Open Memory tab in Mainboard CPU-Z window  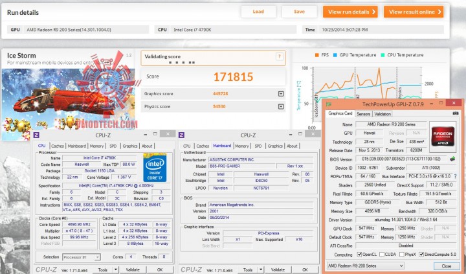241,146
